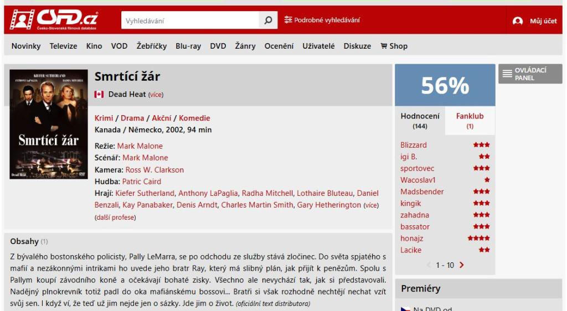The width and height of the screenshot is (567, 311).
Task: Open Charles Martin Smith profile
Action: point(257,205)
